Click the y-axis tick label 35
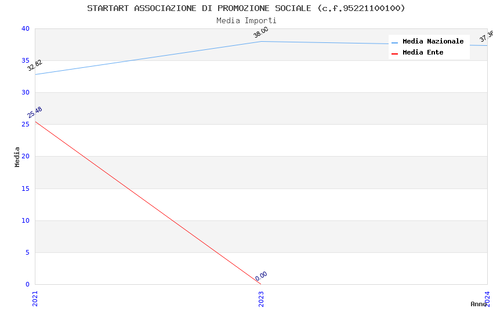 (26, 60)
